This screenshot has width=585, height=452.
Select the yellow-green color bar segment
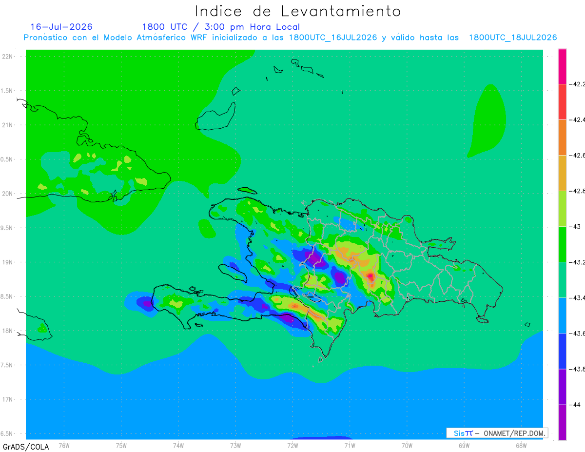(562, 209)
